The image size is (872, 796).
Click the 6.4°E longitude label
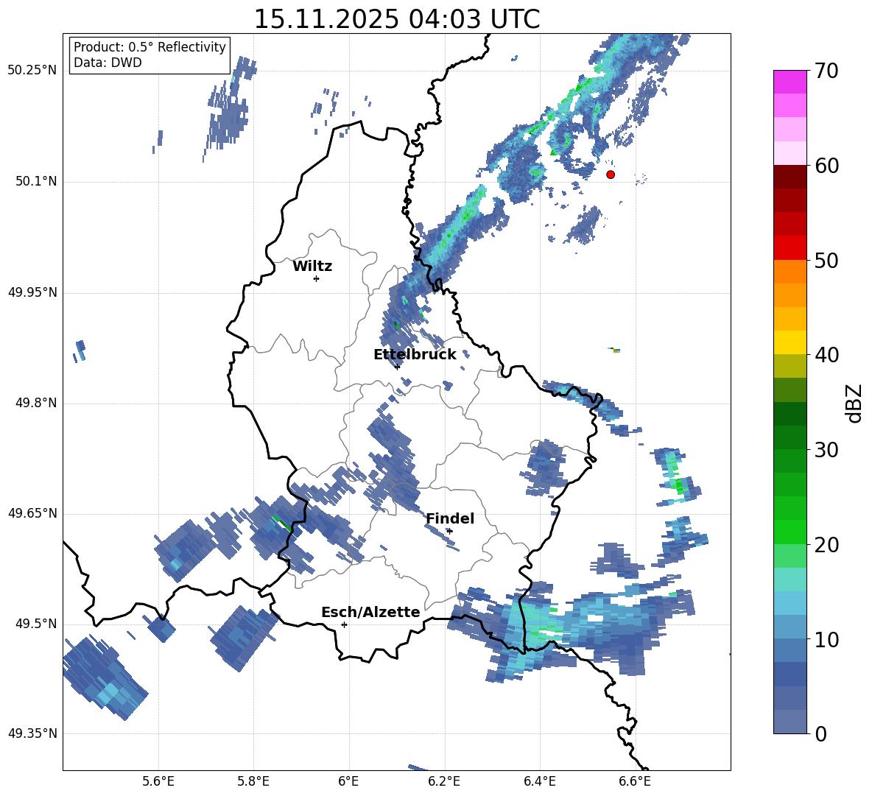pyautogui.click(x=539, y=781)
